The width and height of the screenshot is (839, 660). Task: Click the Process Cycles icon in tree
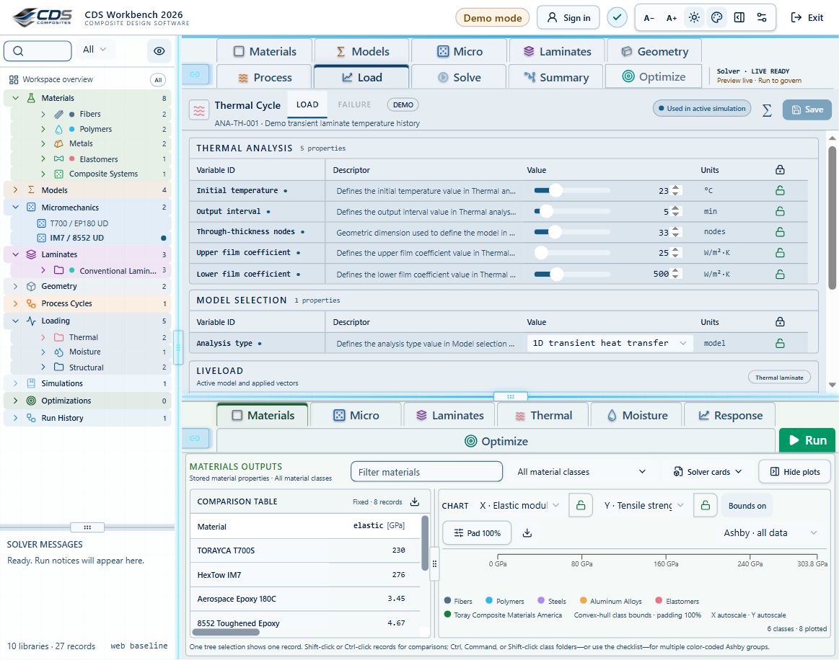tap(31, 303)
